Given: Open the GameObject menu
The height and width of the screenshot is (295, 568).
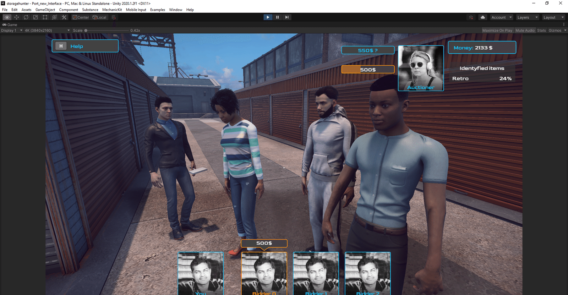Looking at the screenshot, I should [x=45, y=10].
